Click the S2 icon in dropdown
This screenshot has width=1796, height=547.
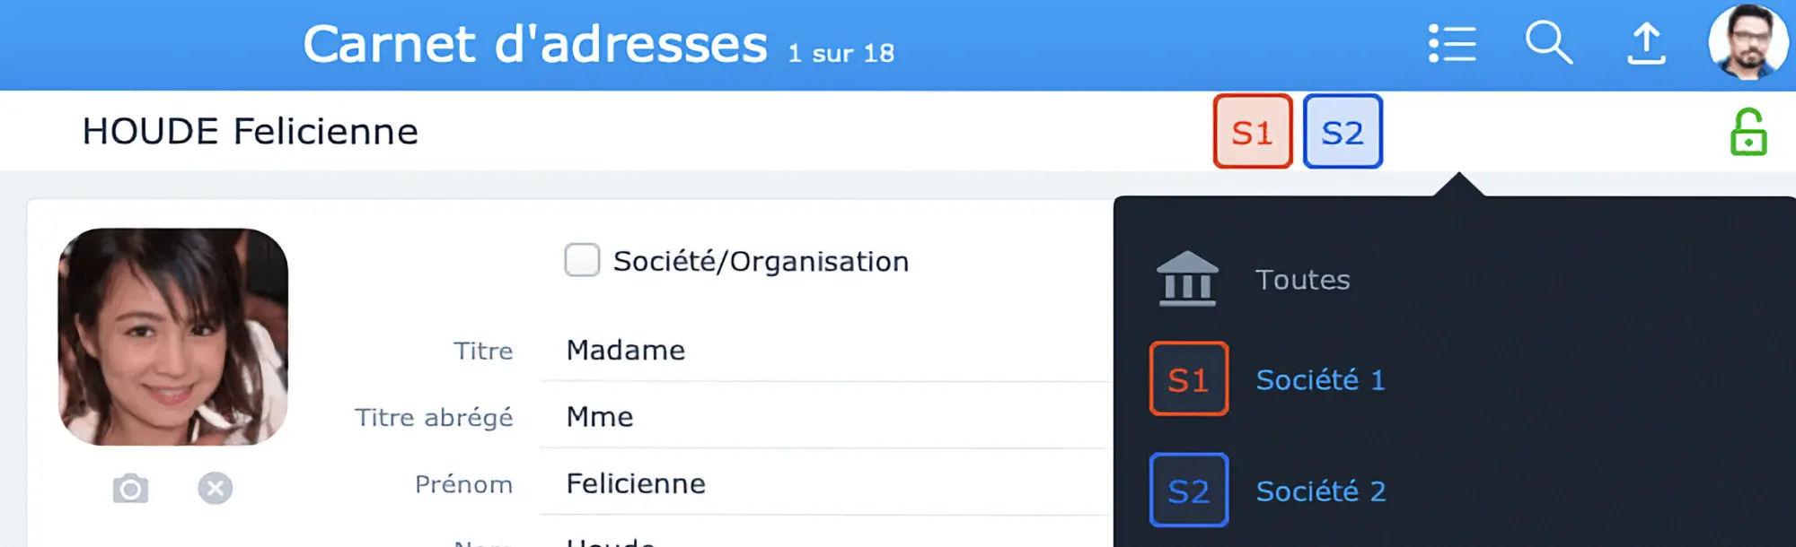pos(1188,491)
